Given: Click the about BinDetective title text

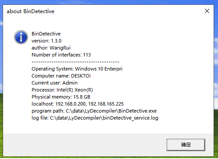Looking at the screenshot, I should 30,11.
